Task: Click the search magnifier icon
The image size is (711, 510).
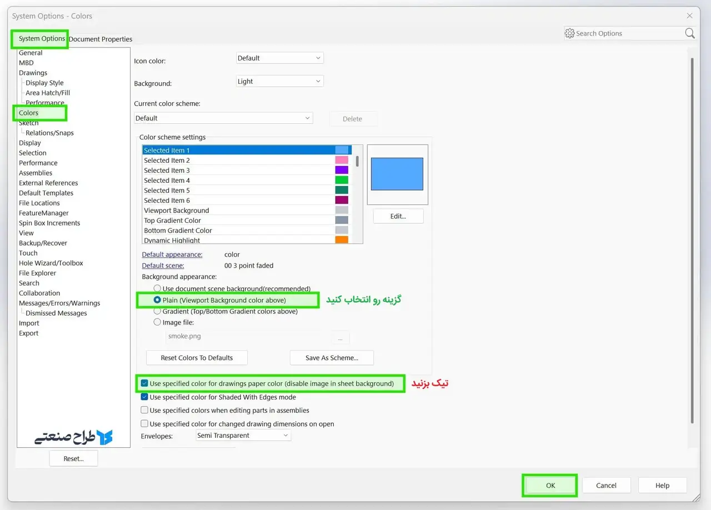Action: pos(689,33)
